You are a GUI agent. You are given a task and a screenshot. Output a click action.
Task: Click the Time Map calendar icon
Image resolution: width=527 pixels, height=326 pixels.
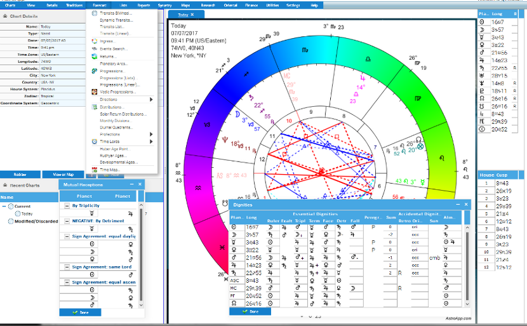pos(94,170)
